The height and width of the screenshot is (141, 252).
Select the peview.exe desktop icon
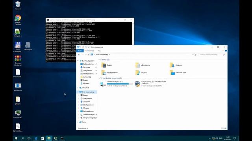[x=18, y=87]
